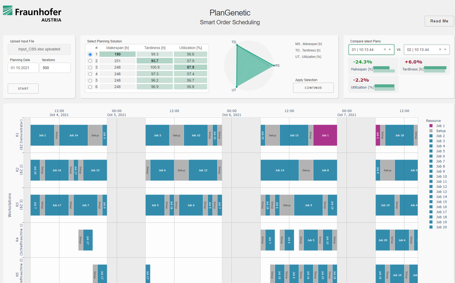
Task: Click the TD vertex on radar chart
Action: click(237, 45)
